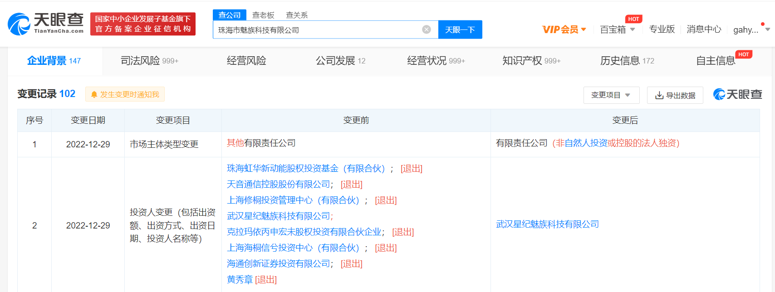Open 消息中心 in header

704,29
